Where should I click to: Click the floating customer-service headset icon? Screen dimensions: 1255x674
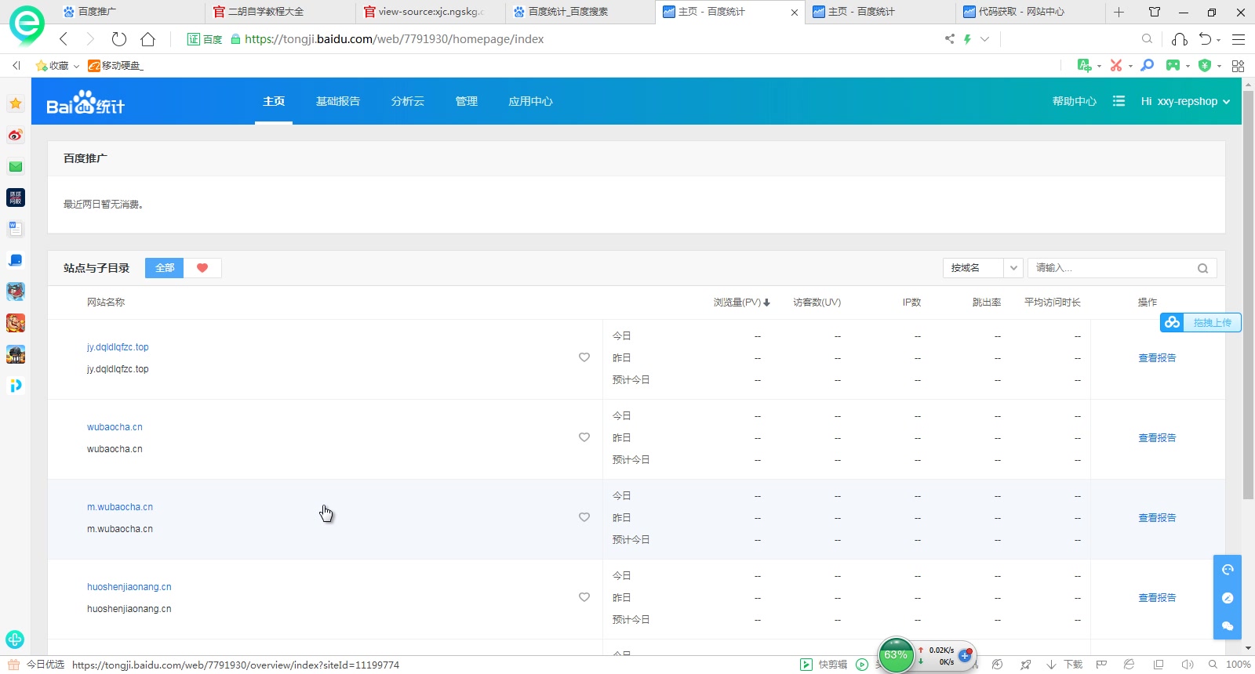point(1228,570)
